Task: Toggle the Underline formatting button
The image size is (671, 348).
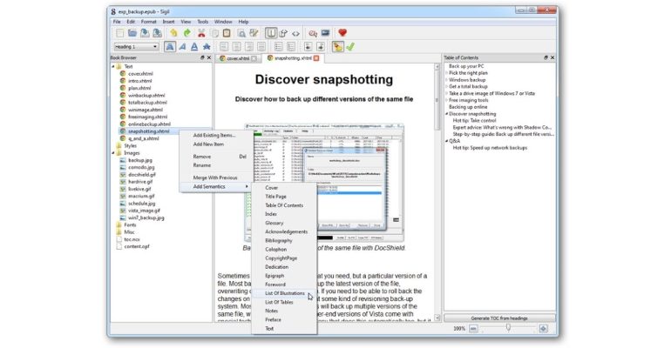Action: click(x=194, y=46)
